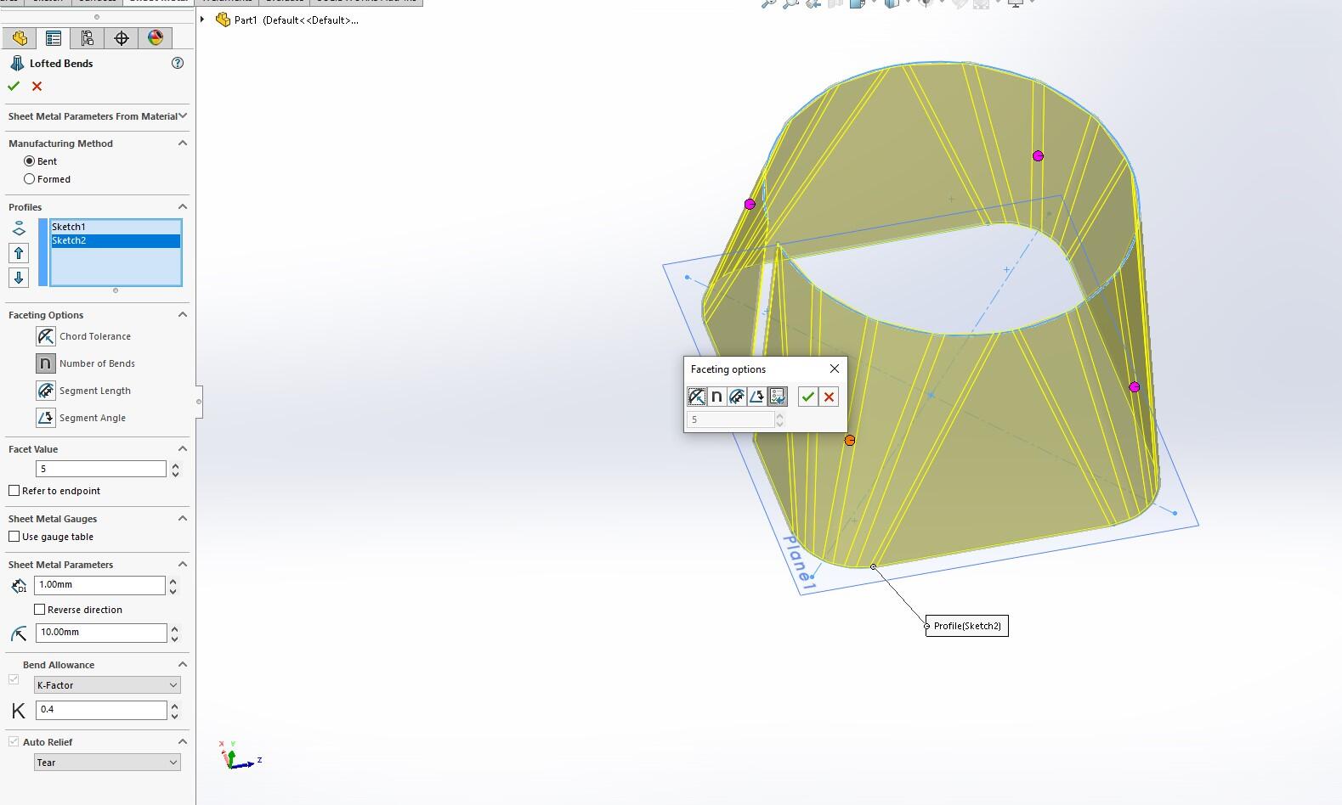The height and width of the screenshot is (805, 1342).
Task: Open the DisplayManager color ball tab
Action: 156,38
